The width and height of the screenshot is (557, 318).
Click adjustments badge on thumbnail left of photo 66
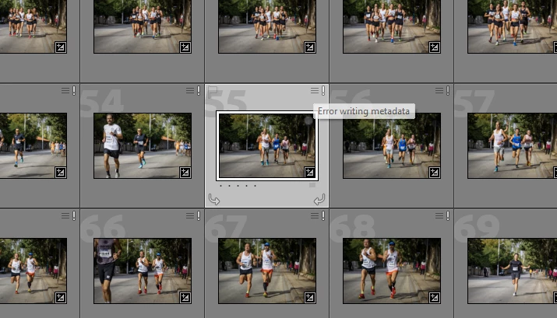tap(61, 298)
